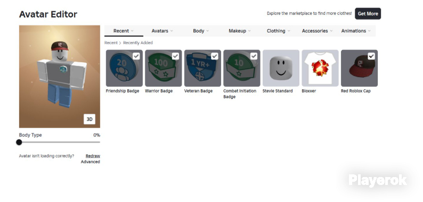Viewport: 423px width, 202px height.
Task: Open the Recent tab
Action: pos(124,31)
